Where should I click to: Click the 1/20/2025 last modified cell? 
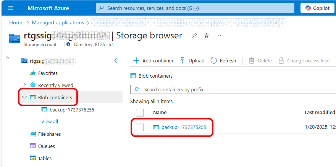[x=320, y=127]
